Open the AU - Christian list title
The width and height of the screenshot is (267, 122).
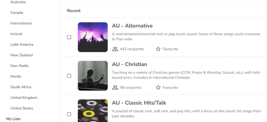coord(130,64)
